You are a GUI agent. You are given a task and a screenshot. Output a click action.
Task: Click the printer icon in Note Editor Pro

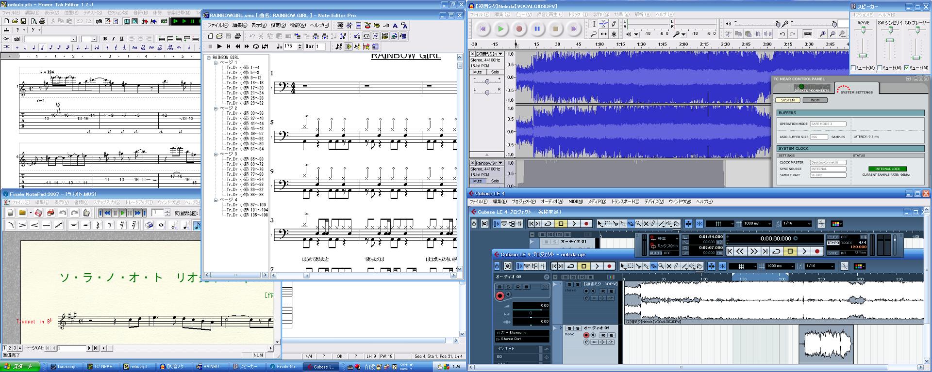(x=237, y=36)
